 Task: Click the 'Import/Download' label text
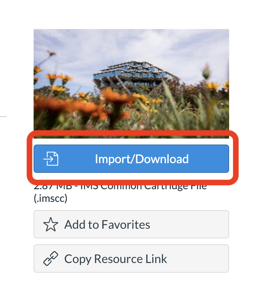pos(142,159)
